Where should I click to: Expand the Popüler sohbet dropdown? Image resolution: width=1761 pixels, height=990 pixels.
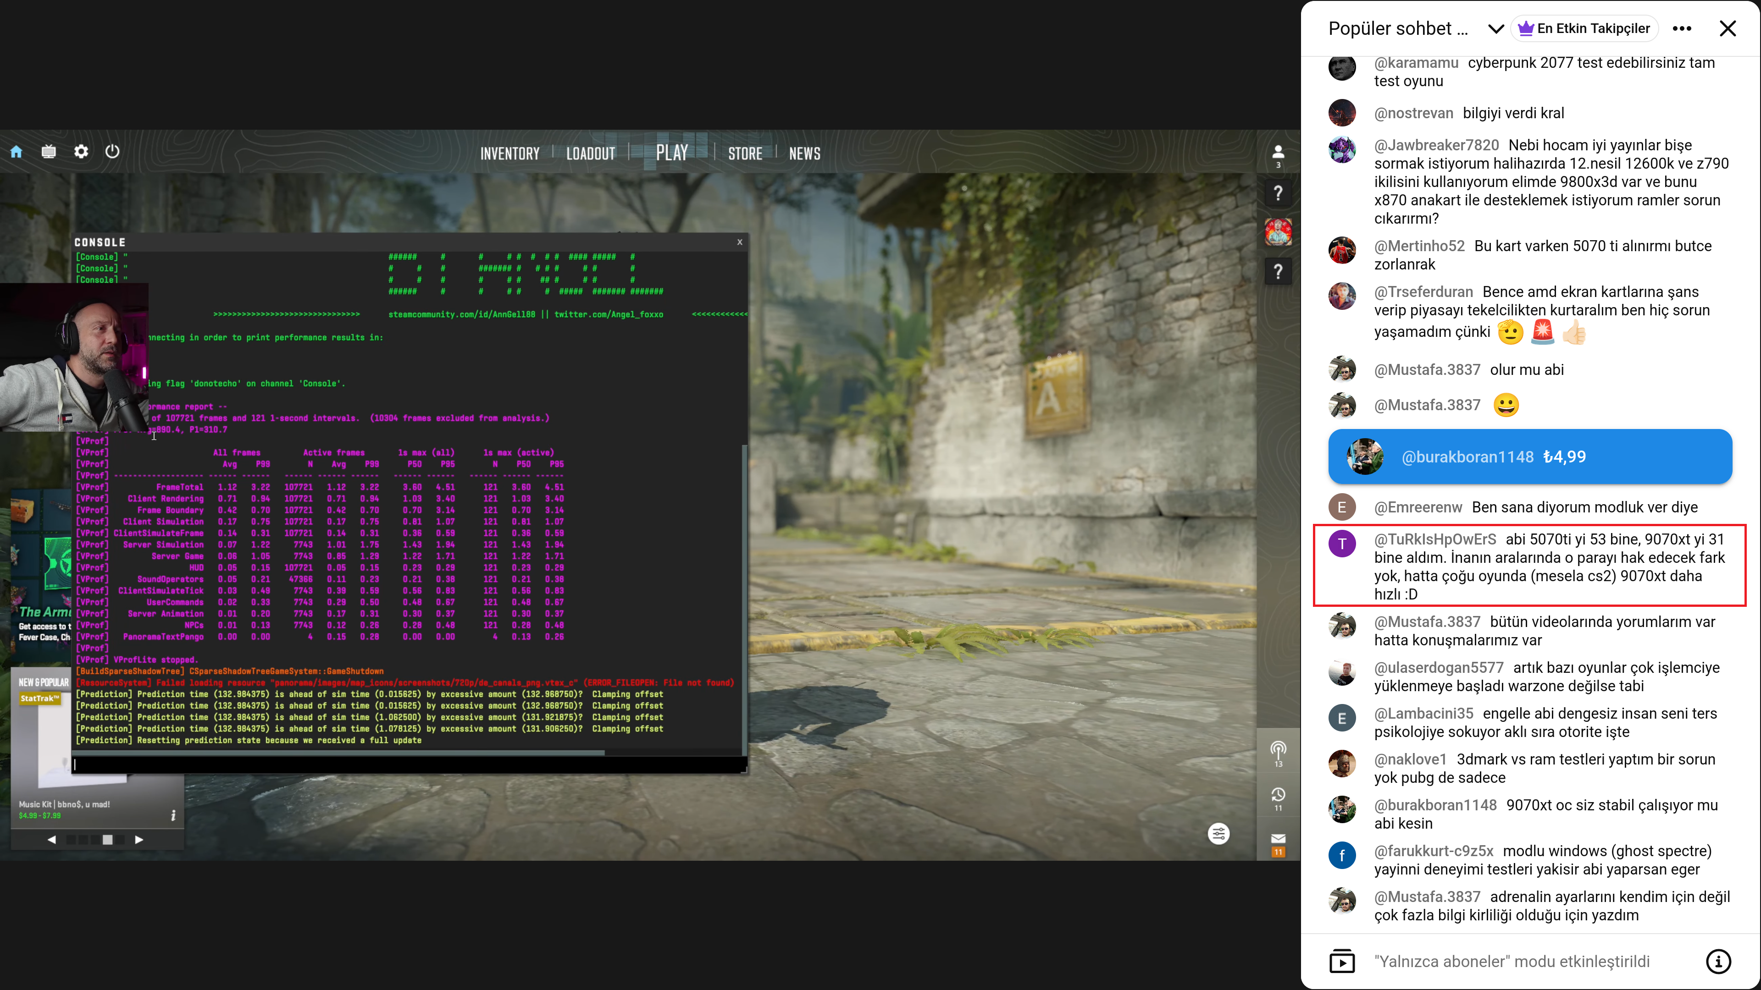point(1496,29)
